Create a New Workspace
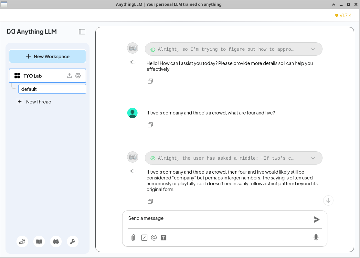The image size is (360, 258). coord(48,56)
